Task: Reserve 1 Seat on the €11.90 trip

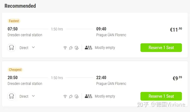Action: point(161,48)
